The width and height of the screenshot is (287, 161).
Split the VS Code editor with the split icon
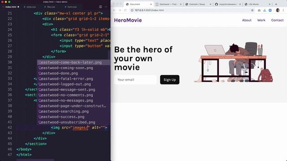(x=100, y=7)
